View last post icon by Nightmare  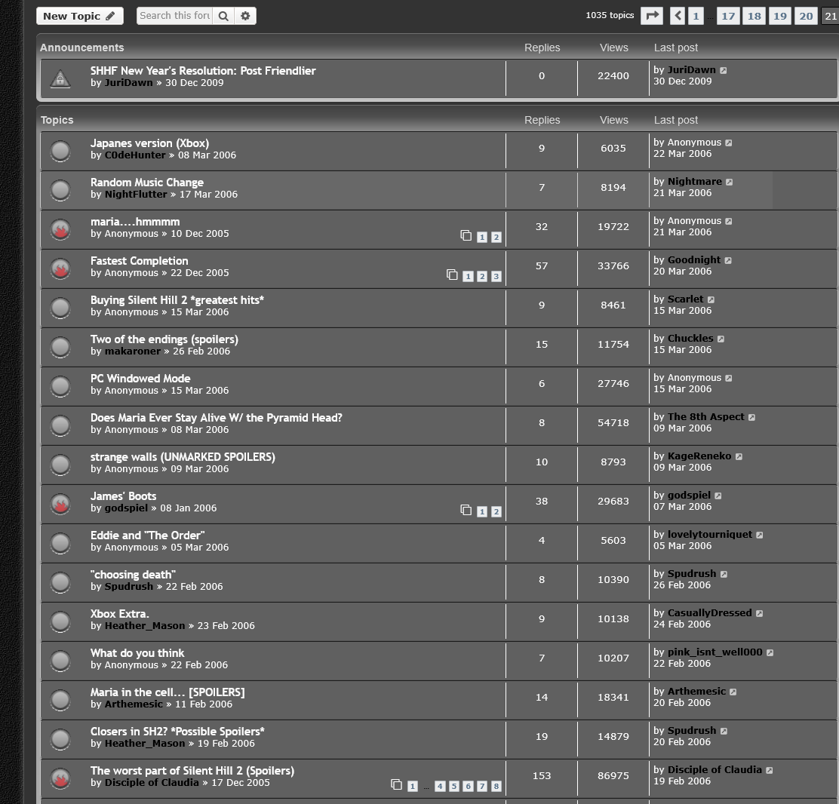tap(730, 182)
